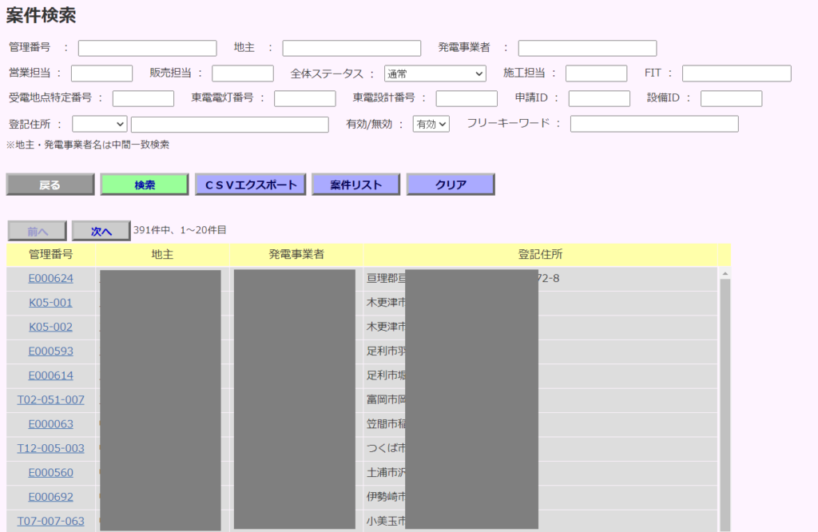The width and height of the screenshot is (818, 532).
Task: Expand the 全体ステータス dropdown
Action: [435, 73]
